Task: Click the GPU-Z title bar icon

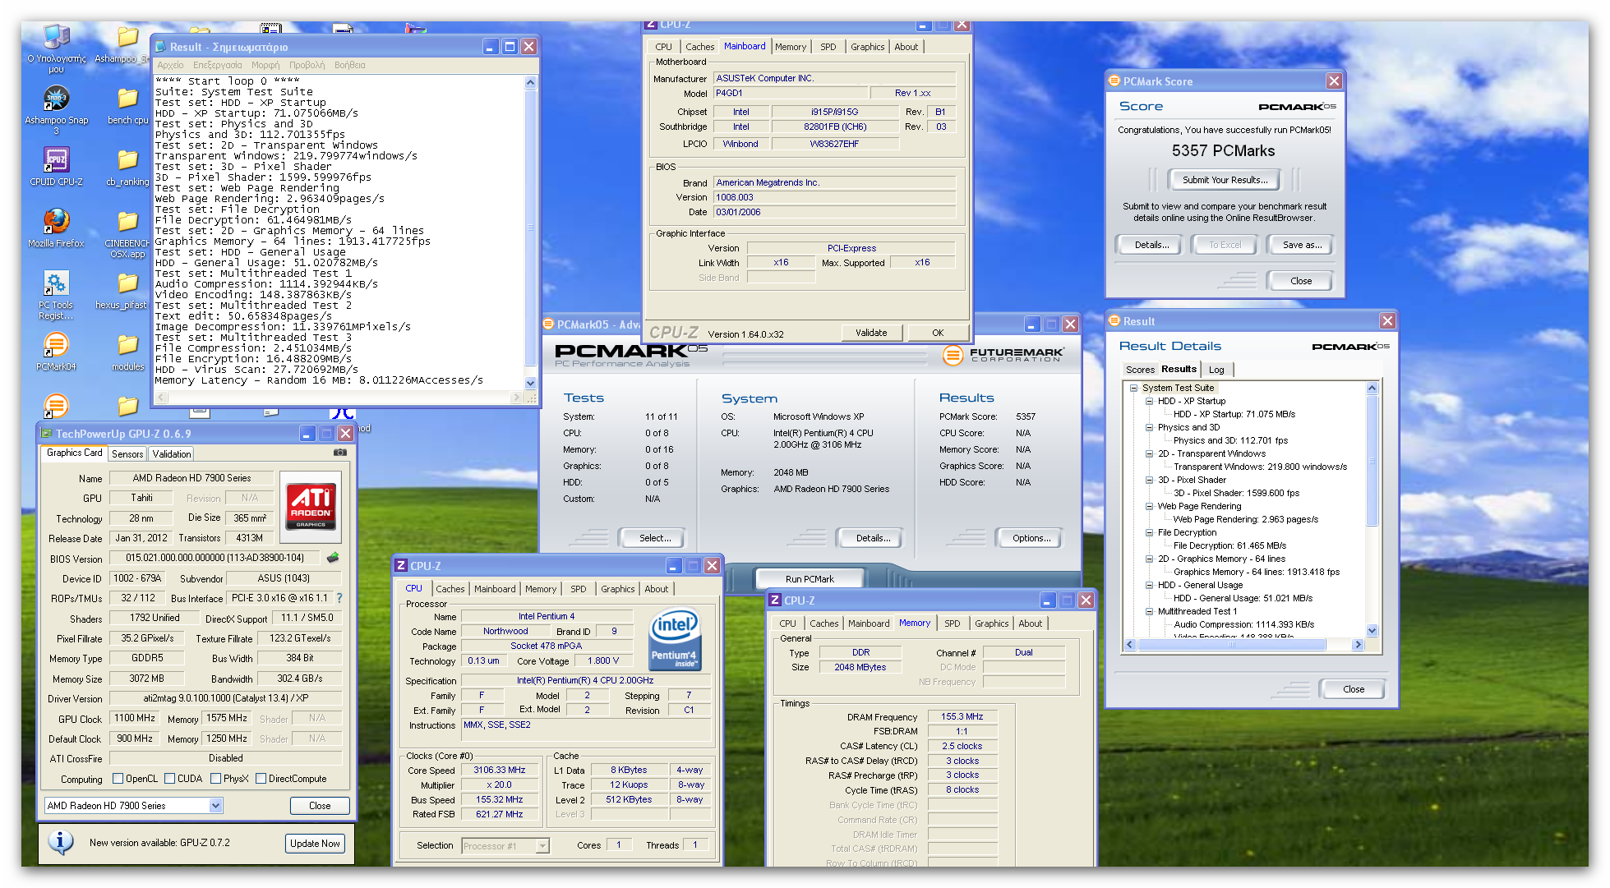Action: pyautogui.click(x=47, y=434)
